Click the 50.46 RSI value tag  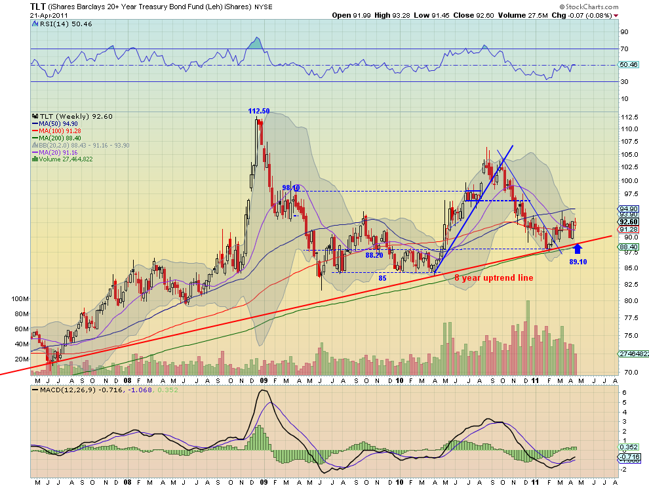[x=629, y=65]
